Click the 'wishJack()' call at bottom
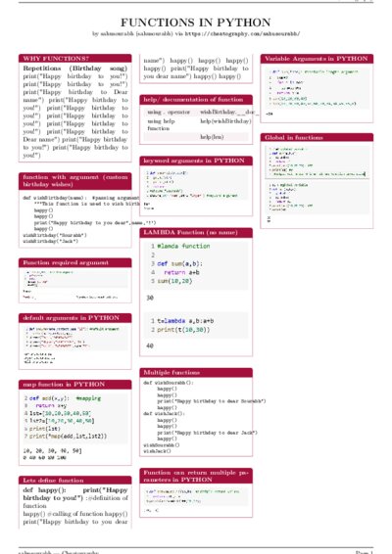The width and height of the screenshot is (392, 554). coord(157,451)
